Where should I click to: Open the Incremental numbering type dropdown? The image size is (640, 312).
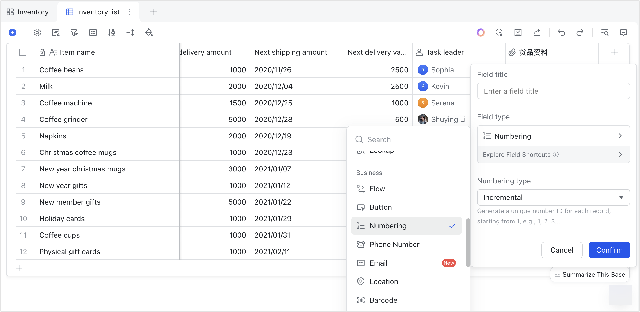coord(553,197)
